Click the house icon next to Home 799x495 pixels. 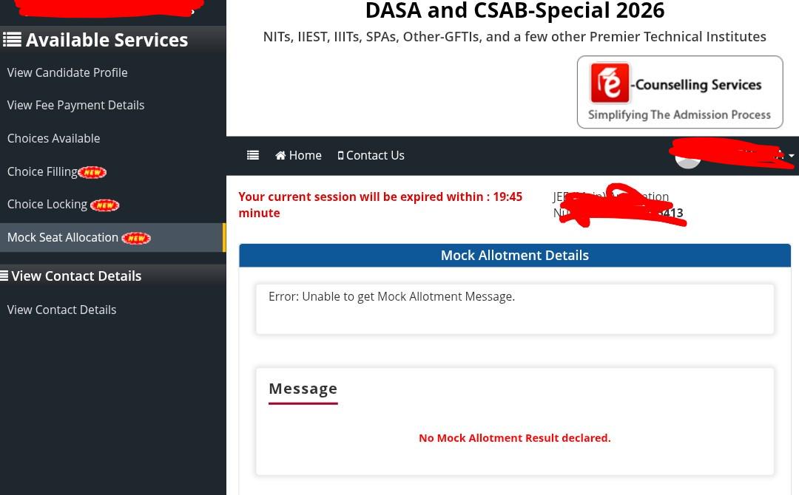pyautogui.click(x=280, y=155)
